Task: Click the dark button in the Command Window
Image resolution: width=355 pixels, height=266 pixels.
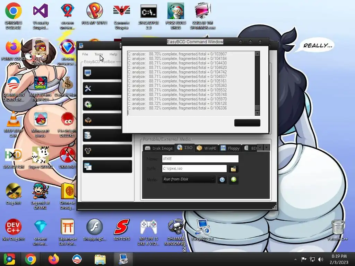Action: [247, 123]
